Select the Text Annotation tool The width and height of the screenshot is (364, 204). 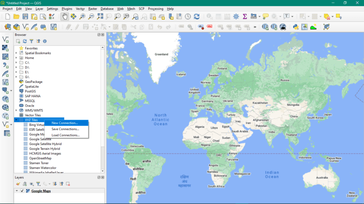(x=286, y=17)
